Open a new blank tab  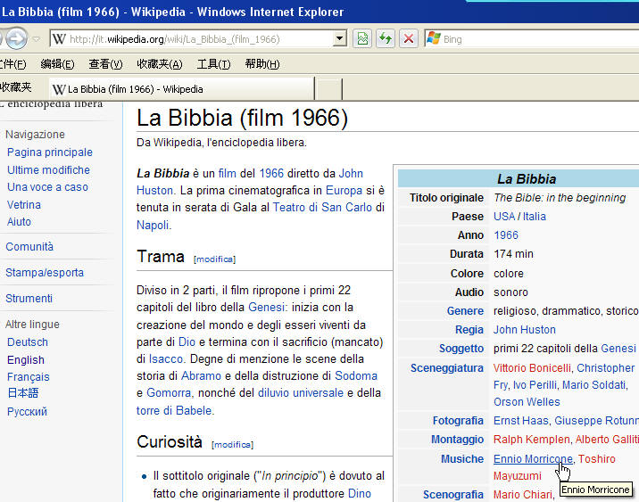(329, 89)
